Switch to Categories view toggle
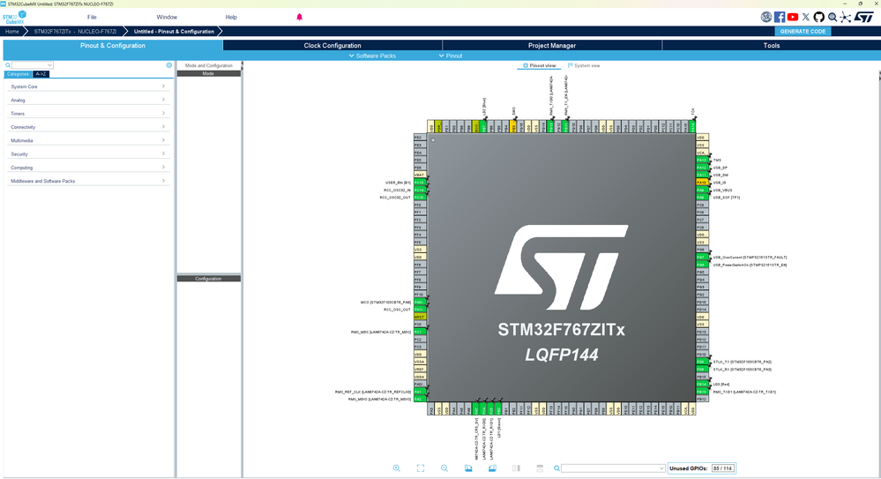The width and height of the screenshot is (881, 479). tap(18, 74)
